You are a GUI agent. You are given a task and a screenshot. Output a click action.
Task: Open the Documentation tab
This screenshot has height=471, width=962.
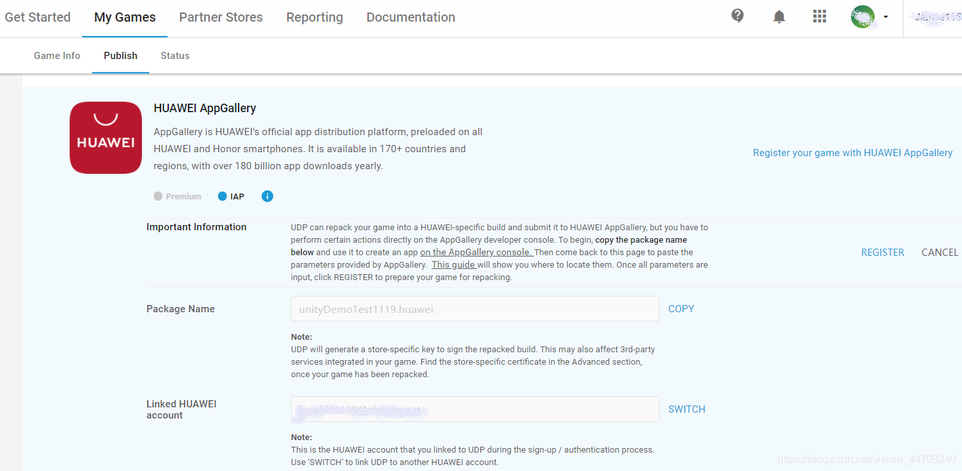[411, 17]
